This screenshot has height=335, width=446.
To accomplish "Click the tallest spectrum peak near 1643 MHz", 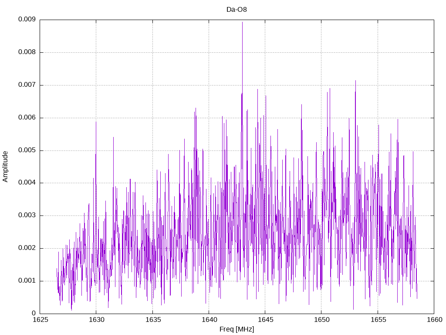I will 242,23.
